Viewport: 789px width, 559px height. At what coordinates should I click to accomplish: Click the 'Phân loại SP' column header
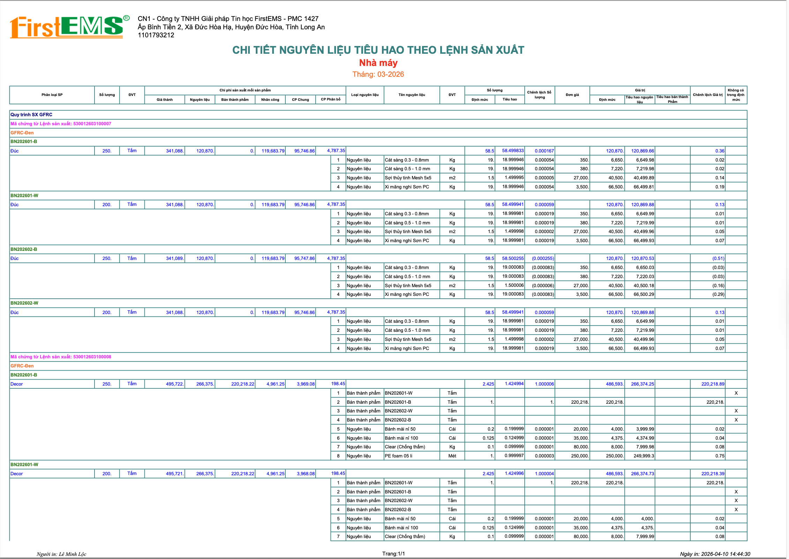52,95
